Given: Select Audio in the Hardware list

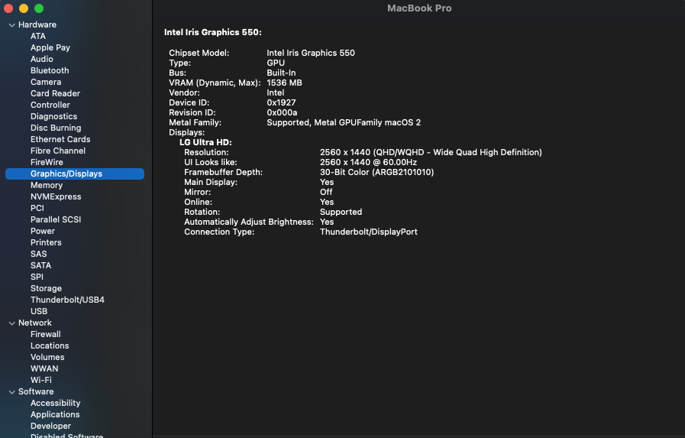Looking at the screenshot, I should click(x=41, y=59).
